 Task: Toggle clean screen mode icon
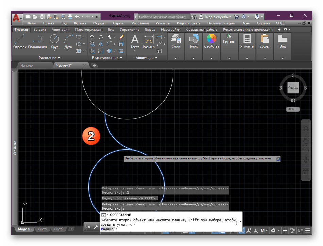pyautogui.click(x=301, y=231)
